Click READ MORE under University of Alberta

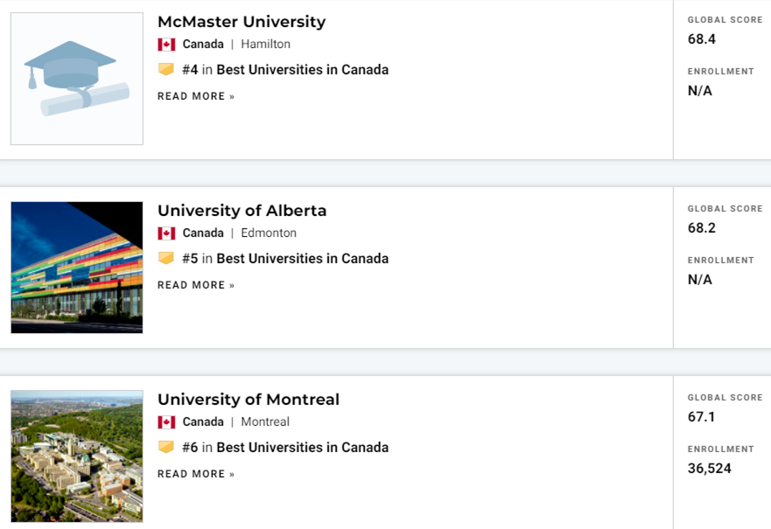coord(196,285)
